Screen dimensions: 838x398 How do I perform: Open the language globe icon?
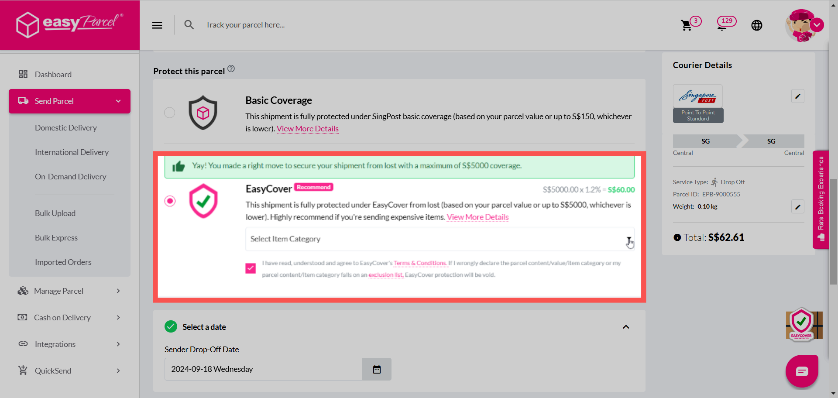coord(757,25)
